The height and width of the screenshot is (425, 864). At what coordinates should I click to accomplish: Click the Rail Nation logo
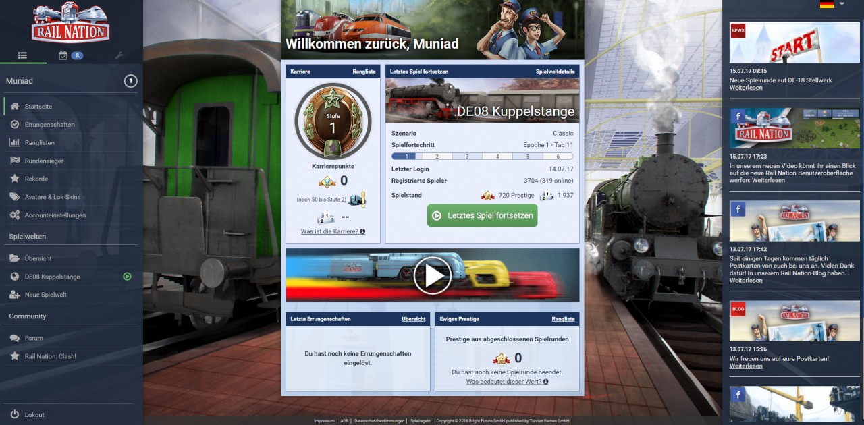click(70, 22)
